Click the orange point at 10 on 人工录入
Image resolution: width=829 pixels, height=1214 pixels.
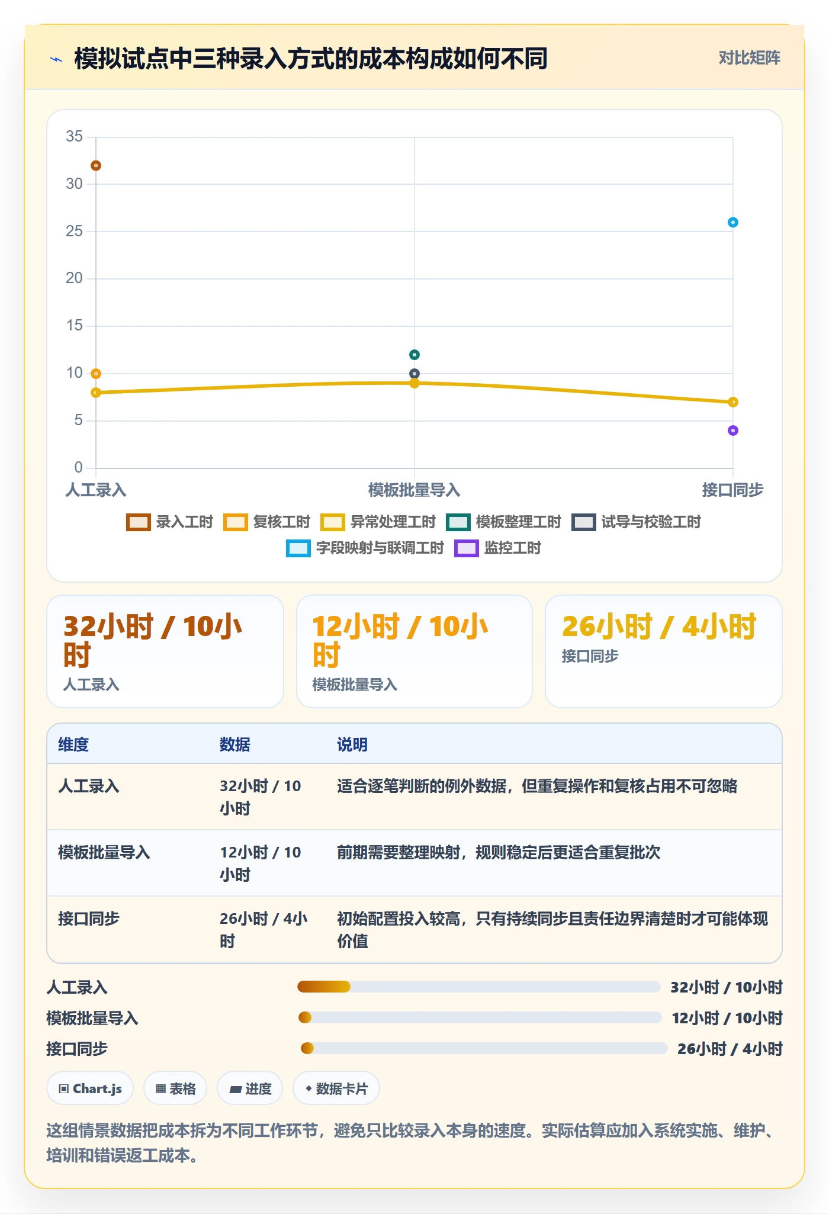(96, 374)
